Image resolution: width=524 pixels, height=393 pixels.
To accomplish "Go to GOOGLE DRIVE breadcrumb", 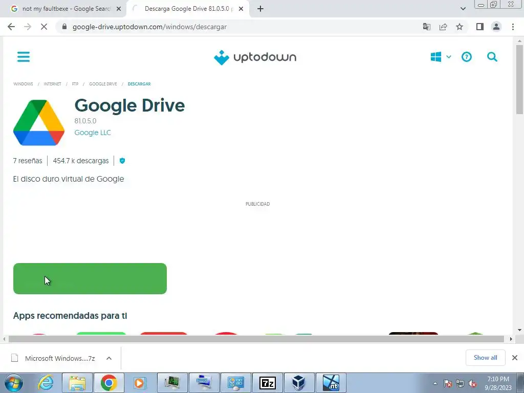I will (103, 84).
